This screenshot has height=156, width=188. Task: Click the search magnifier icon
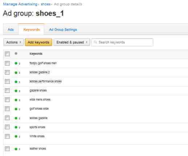[x=95, y=42]
